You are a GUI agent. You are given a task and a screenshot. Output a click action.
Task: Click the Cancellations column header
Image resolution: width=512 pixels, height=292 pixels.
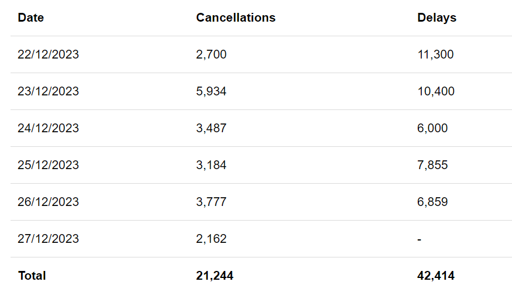[236, 18]
